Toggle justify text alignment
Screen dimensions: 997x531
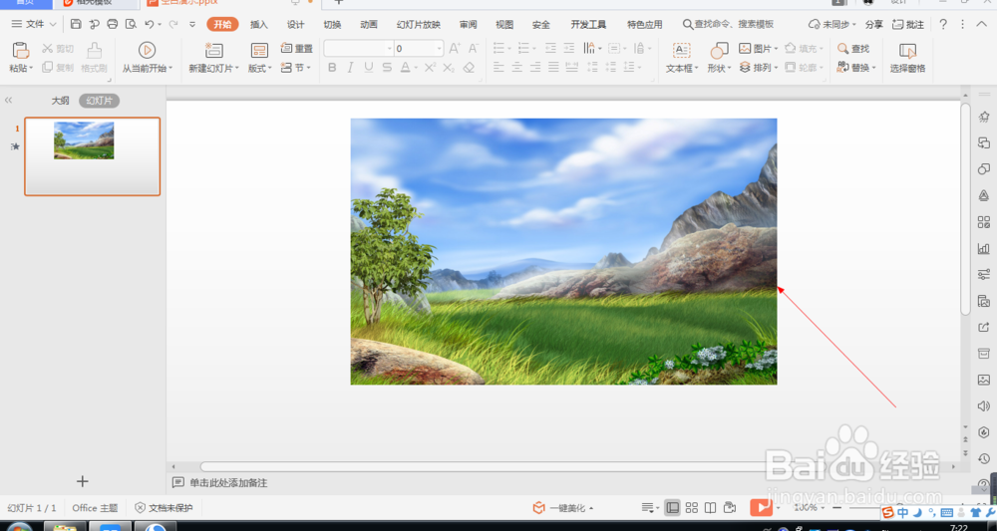(553, 68)
